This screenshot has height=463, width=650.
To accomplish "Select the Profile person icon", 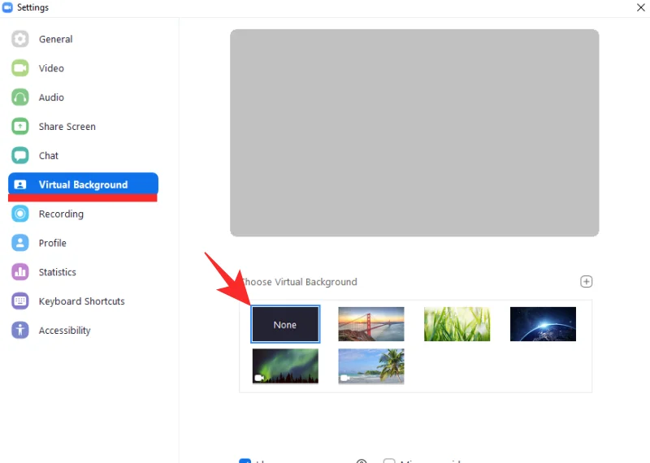I will pyautogui.click(x=20, y=243).
